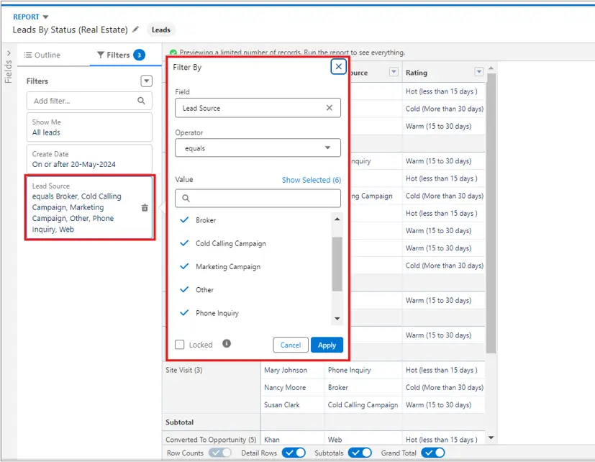Click the report table vertical scrollbar thumb
The height and width of the screenshot is (462, 595).
coord(491,213)
